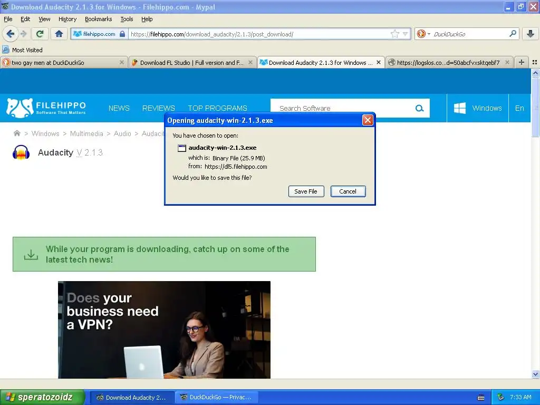This screenshot has height=405, width=540.
Task: Click the audacity-win-2.1.3.exe file icon
Action: pyautogui.click(x=181, y=148)
